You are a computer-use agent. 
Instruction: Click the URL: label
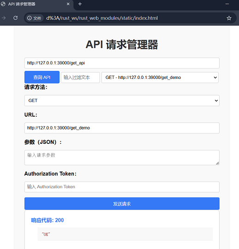[x=30, y=115]
